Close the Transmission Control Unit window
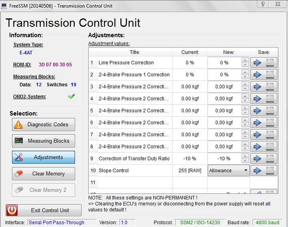Screen dimensions: 288x227 (x=278, y=4)
